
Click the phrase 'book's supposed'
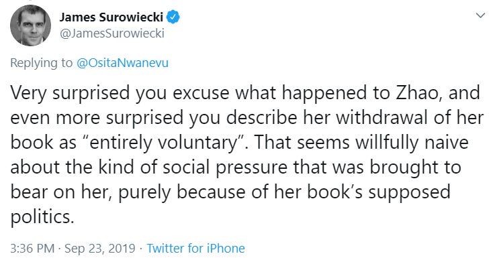[x=379, y=192]
